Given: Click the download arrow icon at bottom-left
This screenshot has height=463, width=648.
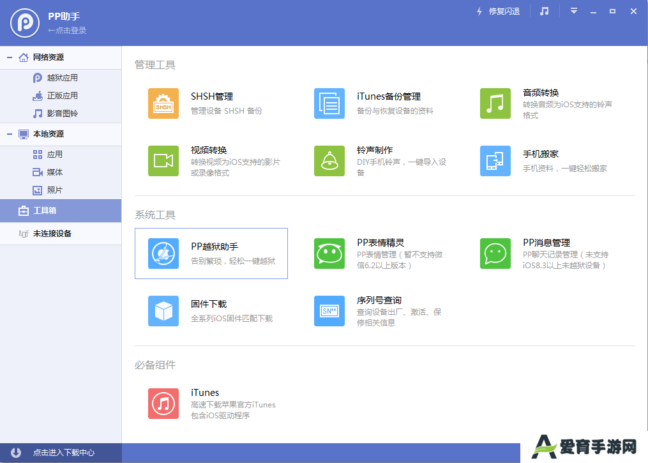Looking at the screenshot, I should point(16,453).
